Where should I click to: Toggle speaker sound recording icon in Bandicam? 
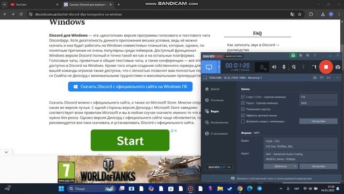pyautogui.click(x=274, y=67)
